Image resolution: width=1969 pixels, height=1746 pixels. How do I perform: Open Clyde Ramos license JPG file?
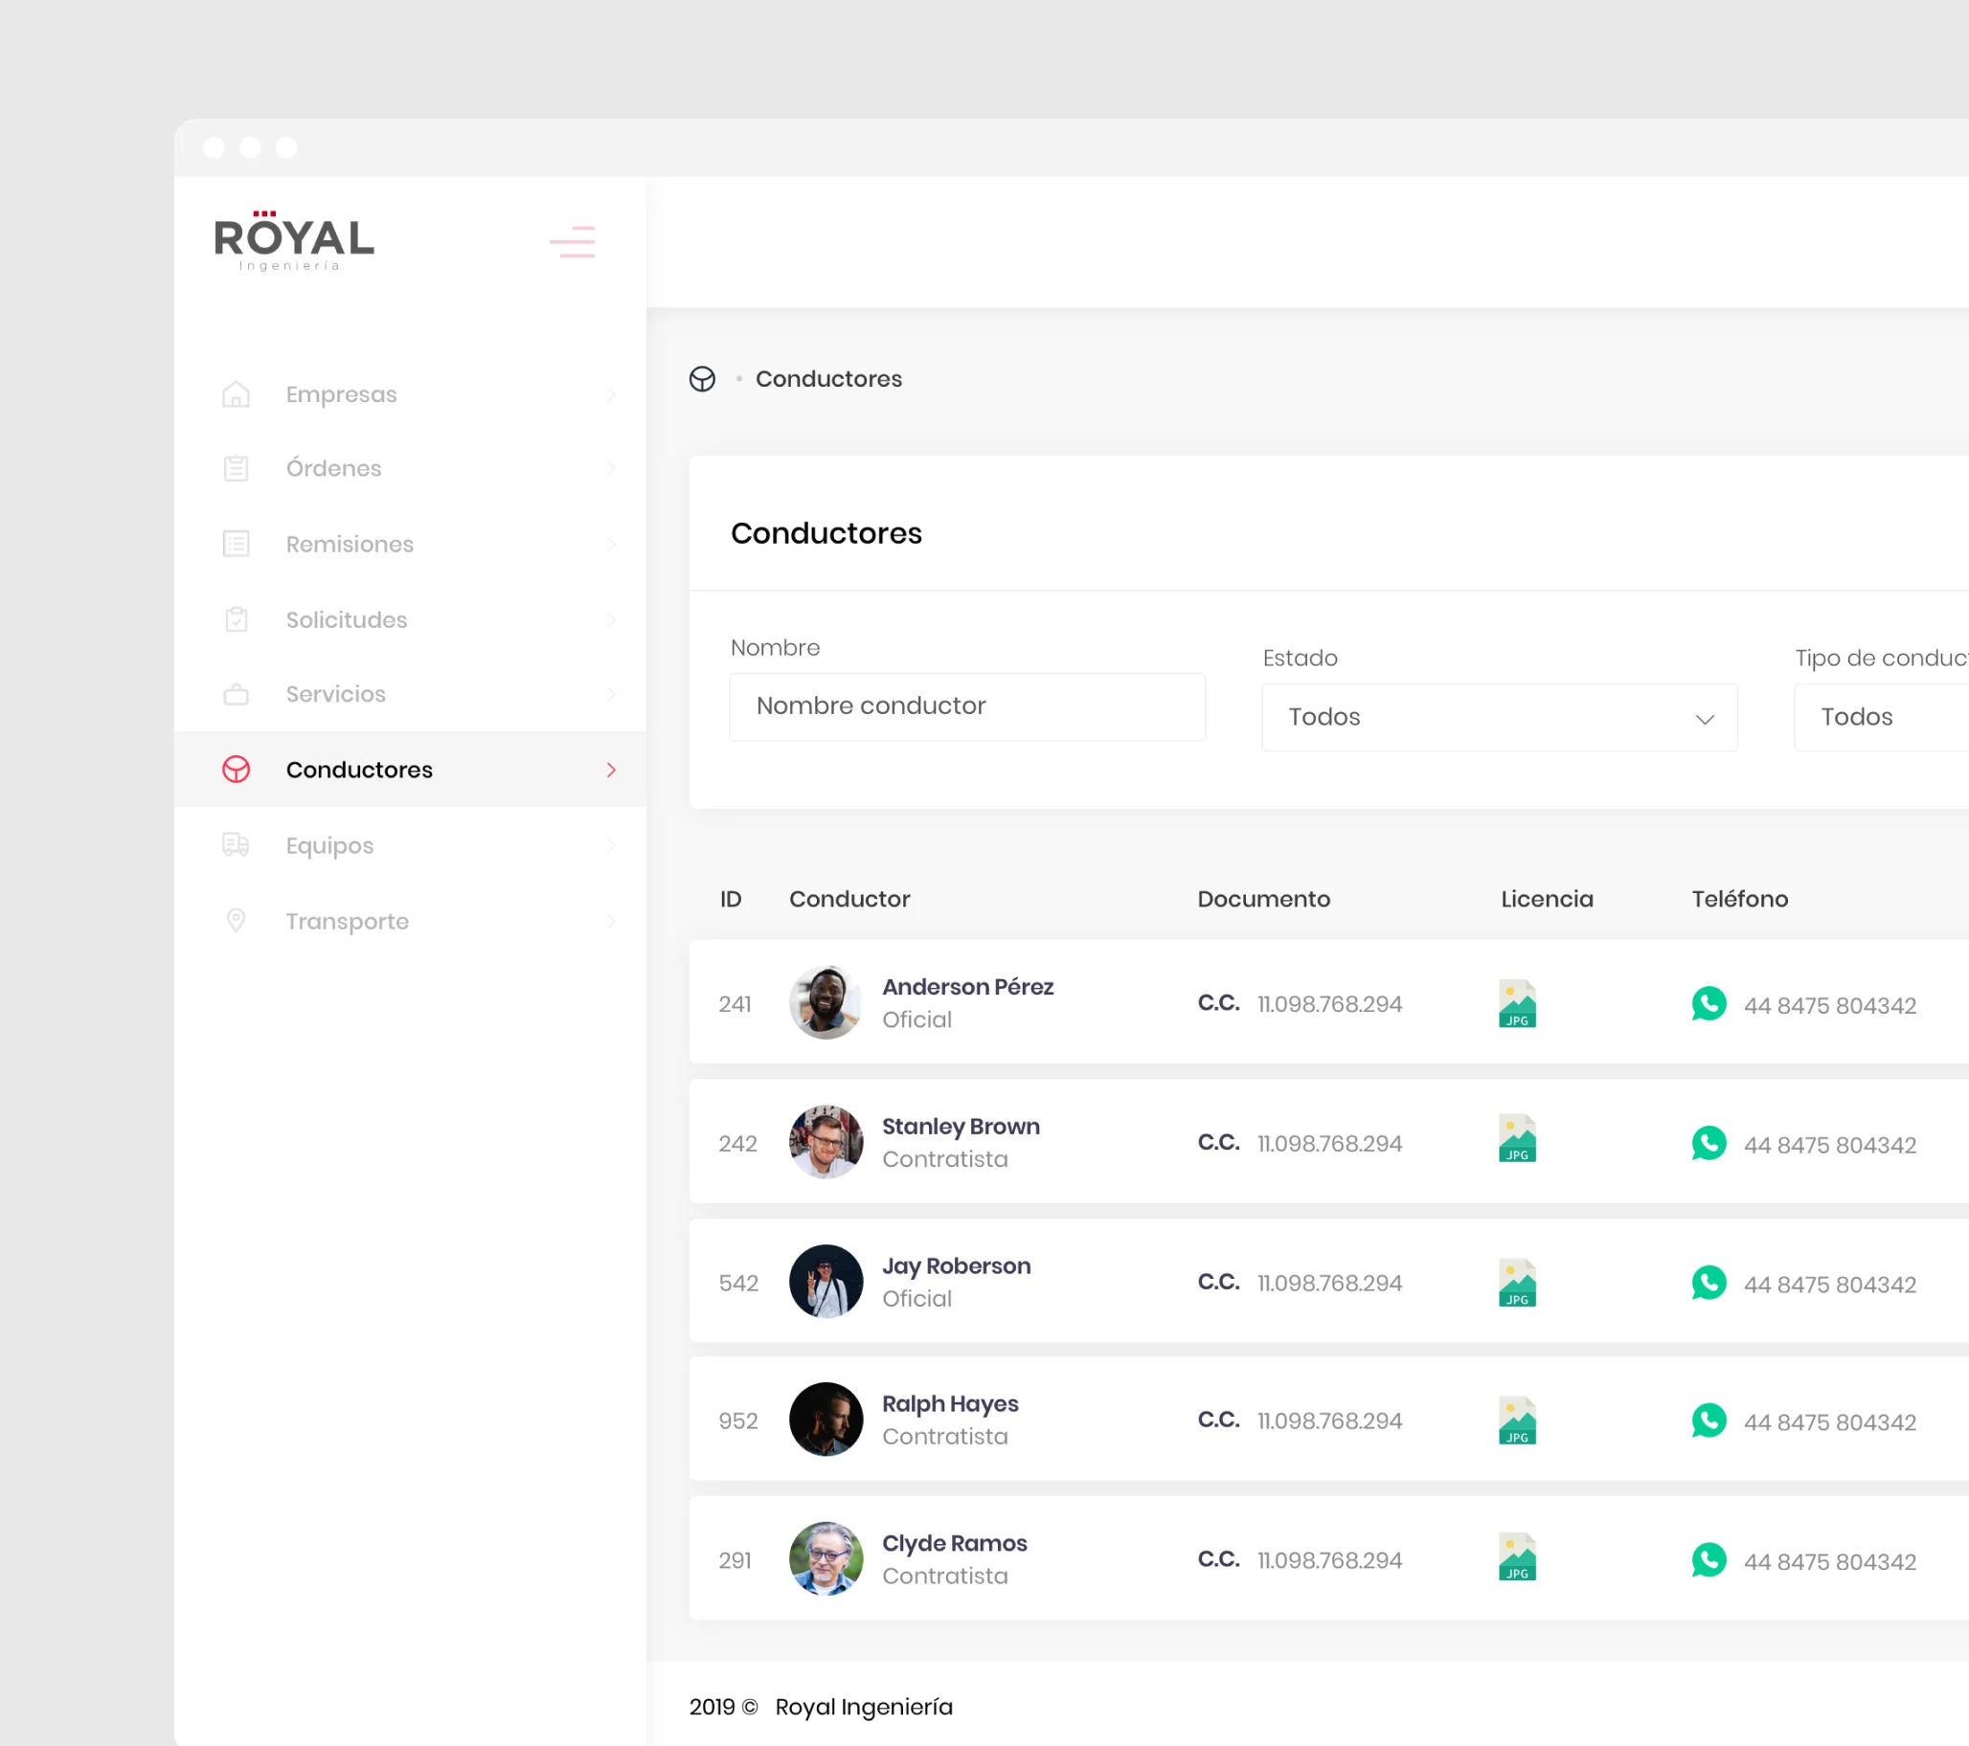1517,1557
